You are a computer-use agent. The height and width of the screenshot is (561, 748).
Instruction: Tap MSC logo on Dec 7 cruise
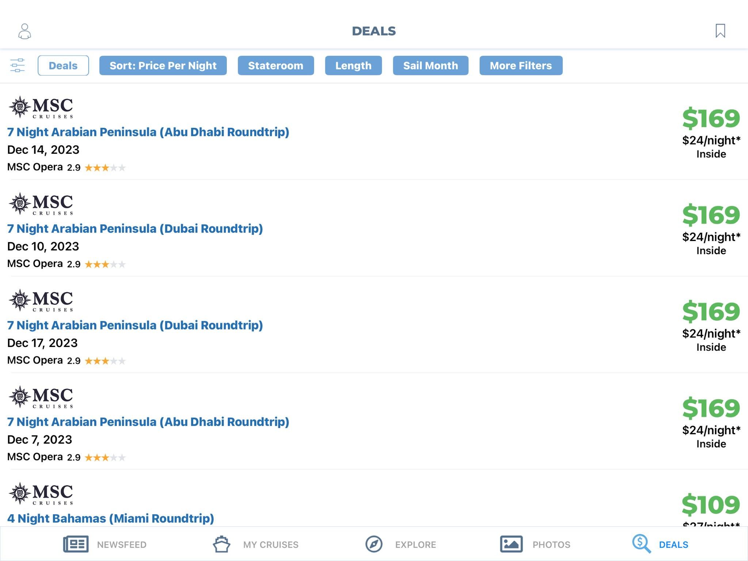pyautogui.click(x=41, y=397)
